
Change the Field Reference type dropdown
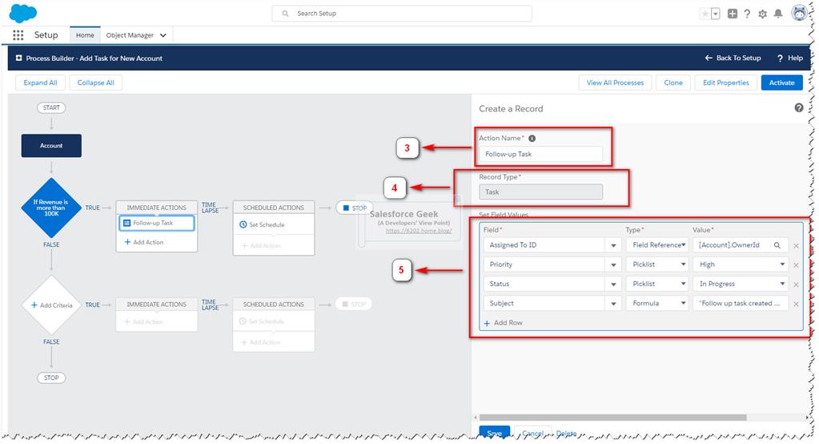pyautogui.click(x=657, y=244)
